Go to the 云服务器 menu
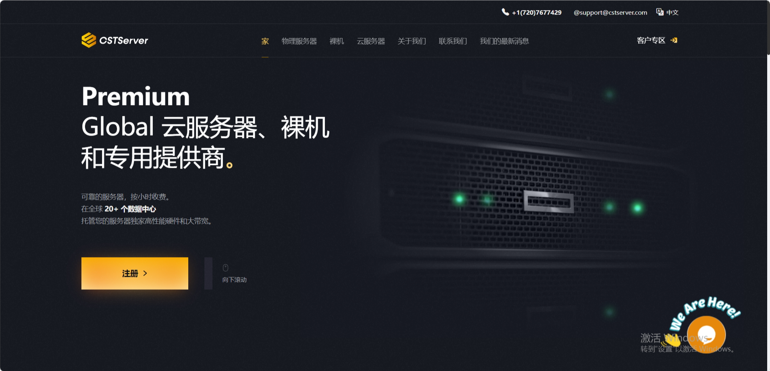The image size is (770, 371). (x=371, y=41)
